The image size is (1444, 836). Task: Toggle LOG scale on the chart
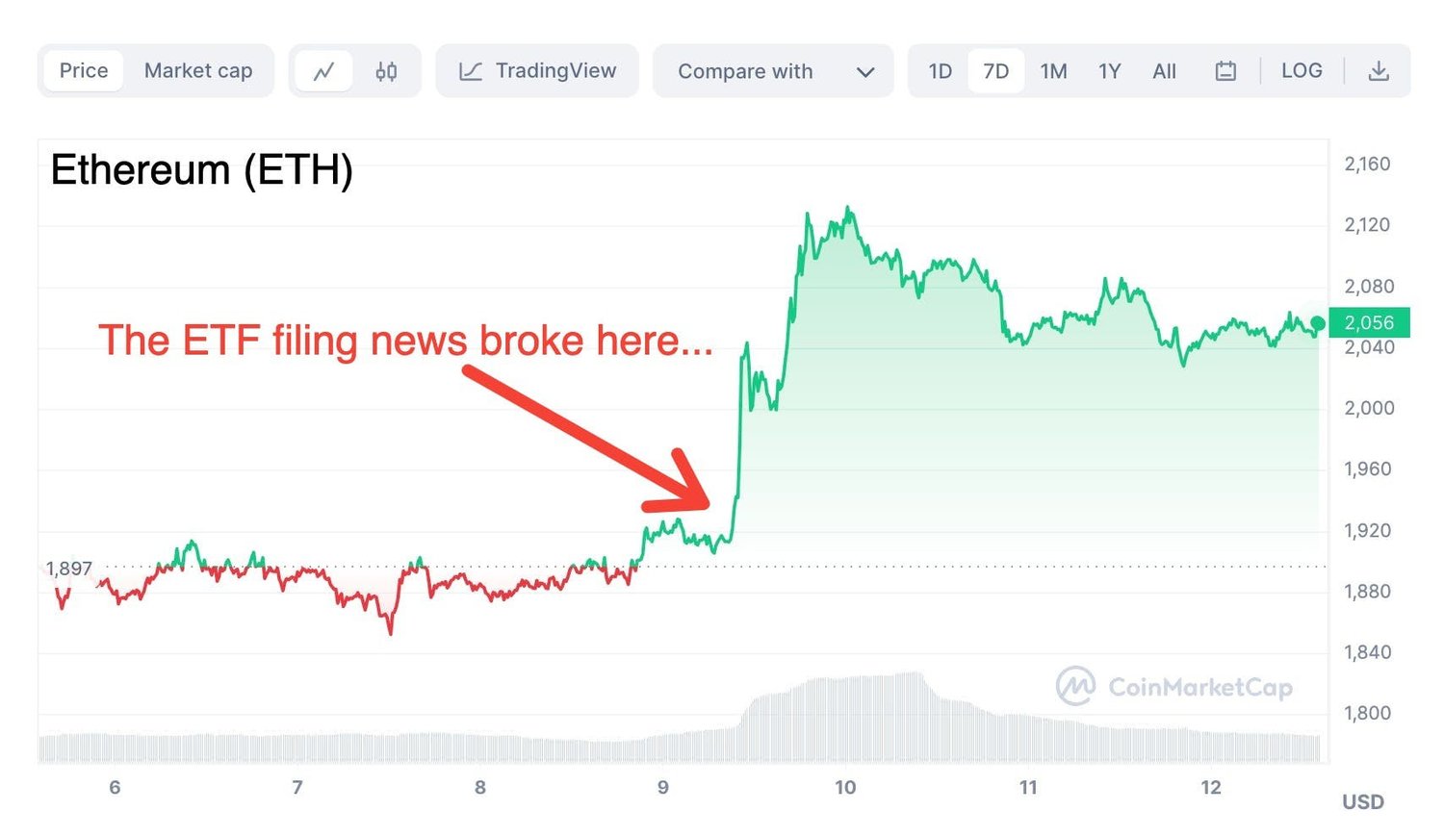pyautogui.click(x=1301, y=71)
